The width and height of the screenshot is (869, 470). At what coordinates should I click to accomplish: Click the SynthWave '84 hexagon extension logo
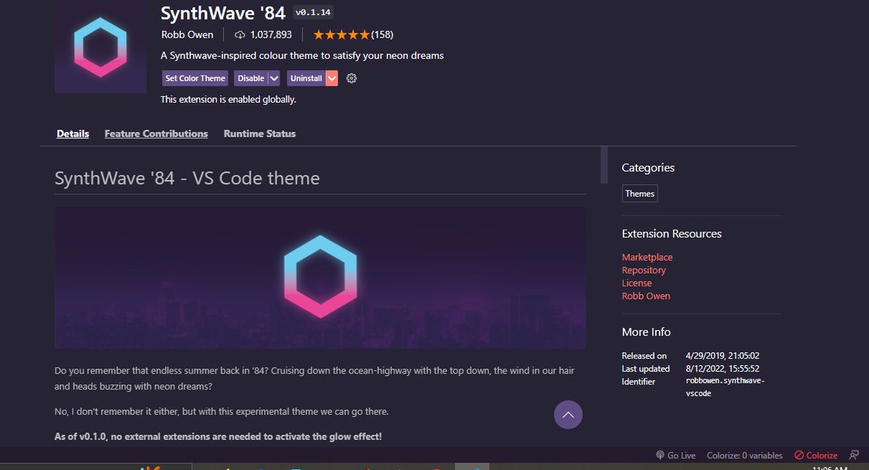click(100, 47)
